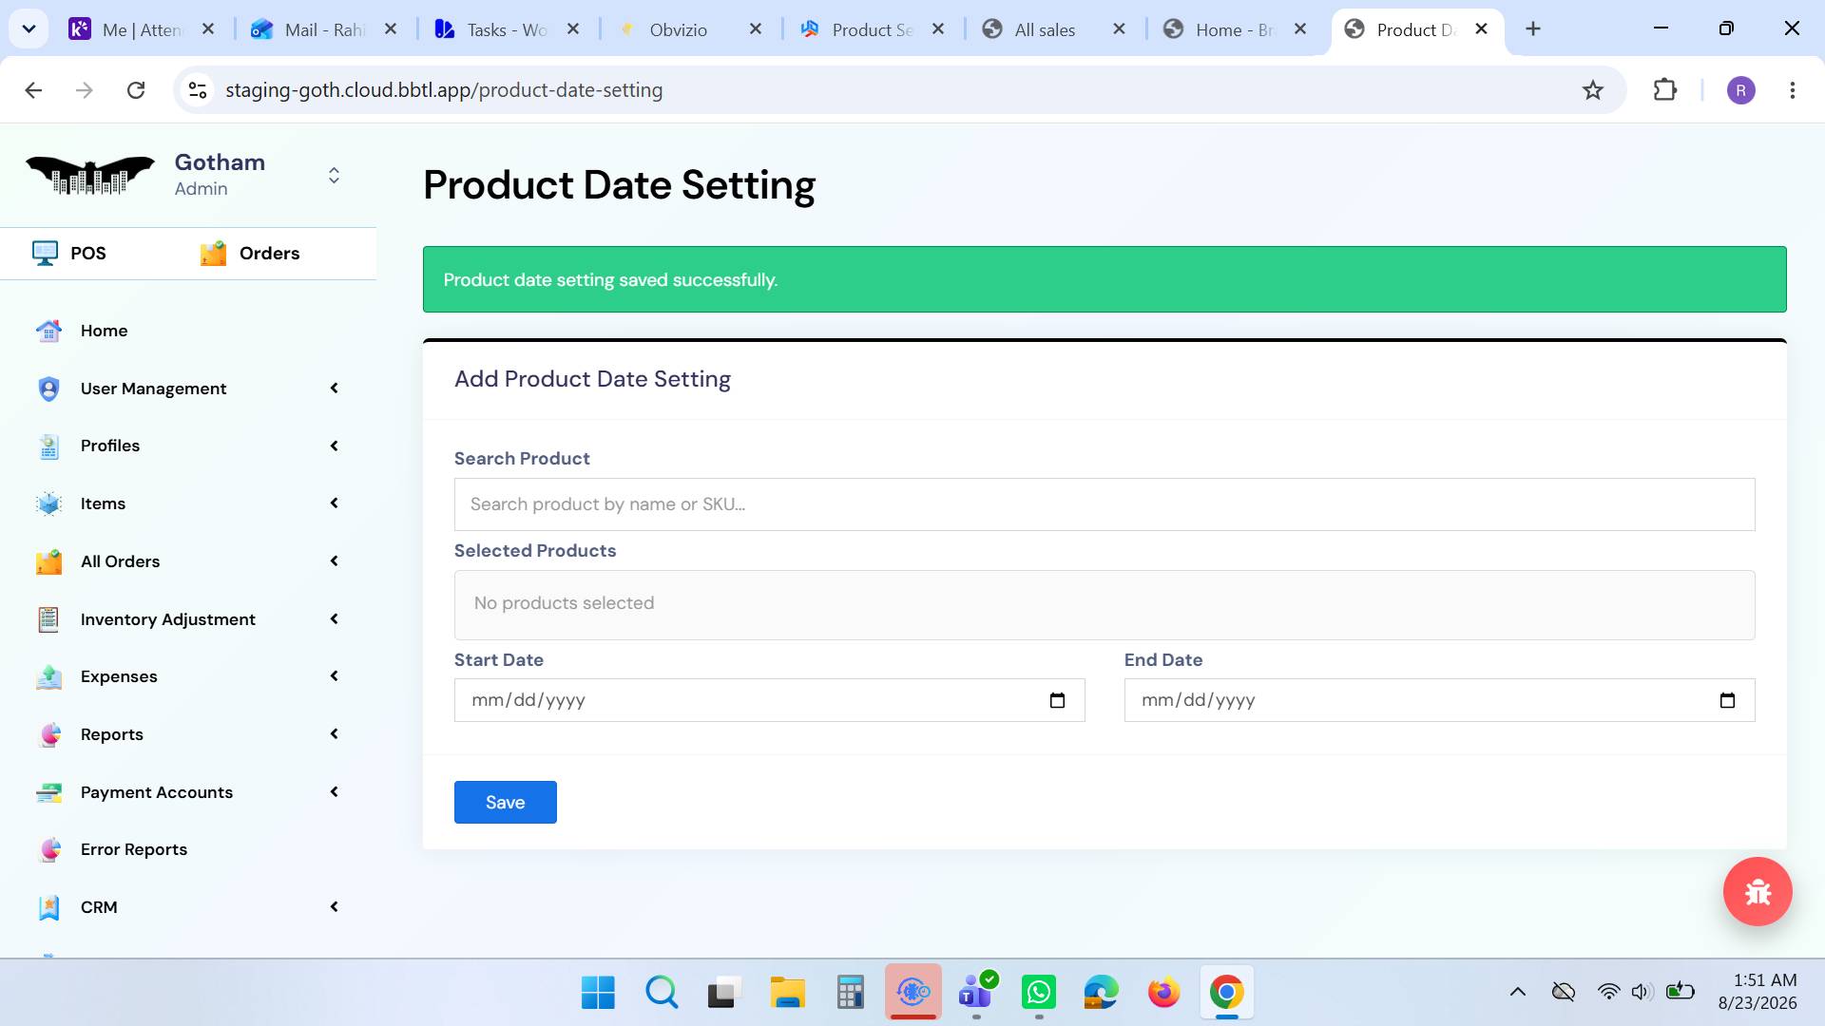This screenshot has width=1825, height=1026.
Task: Bookmark this page with the star icon
Action: [x=1593, y=90]
